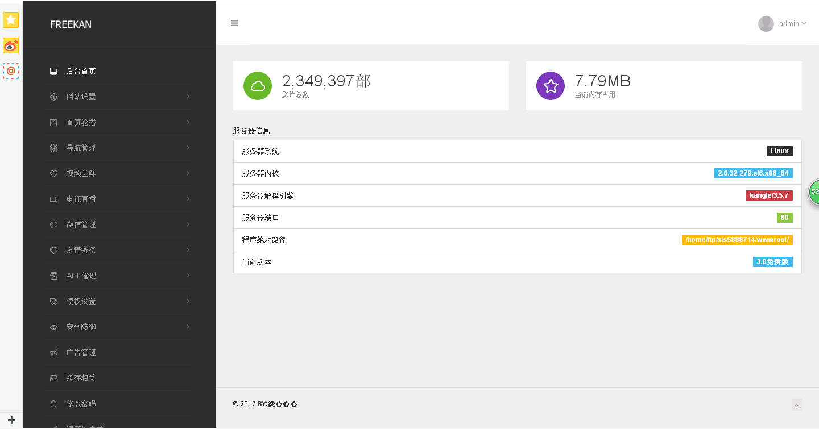The image size is (819, 429).
Task: Click the purple star icon on memory usage card
Action: [550, 85]
